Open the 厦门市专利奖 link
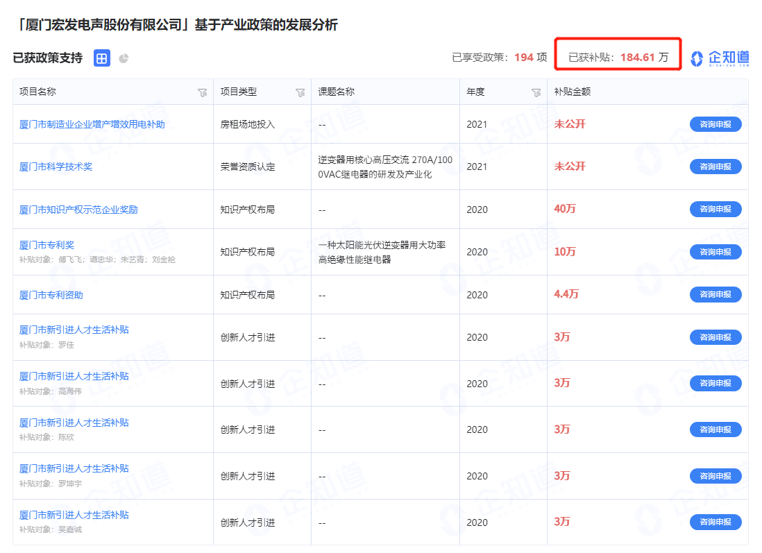Viewport: 762px width, 553px height. click(x=46, y=245)
